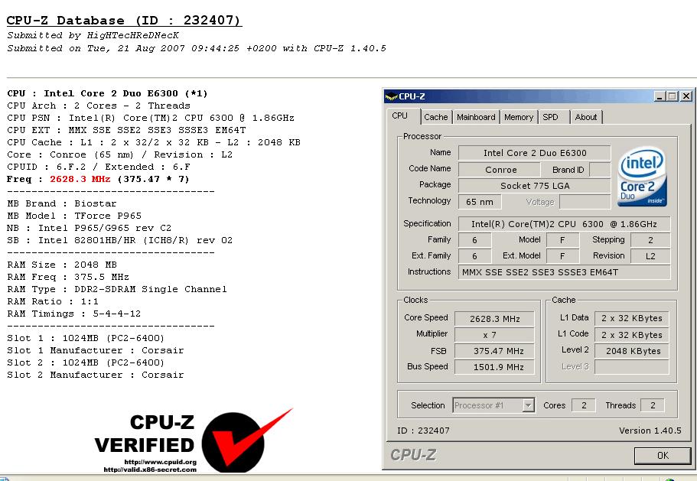
Task: Click the Core Speed value 2628.3 MHz
Action: coord(494,318)
